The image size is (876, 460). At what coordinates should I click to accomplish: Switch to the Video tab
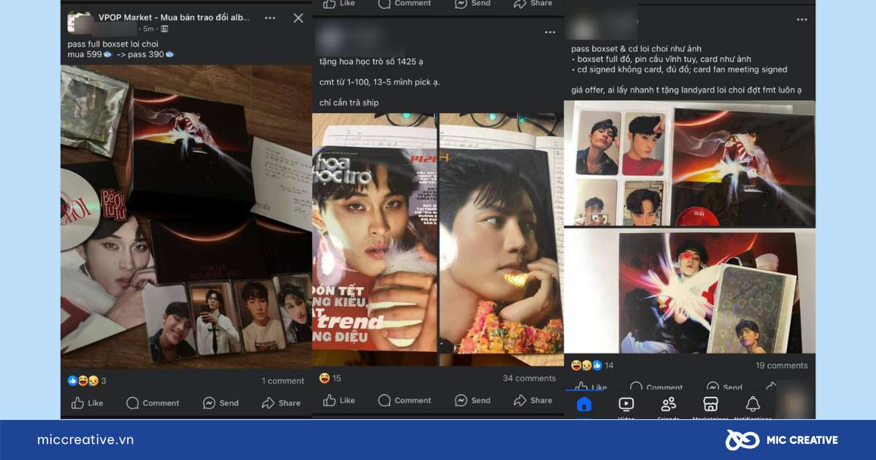coord(626,407)
